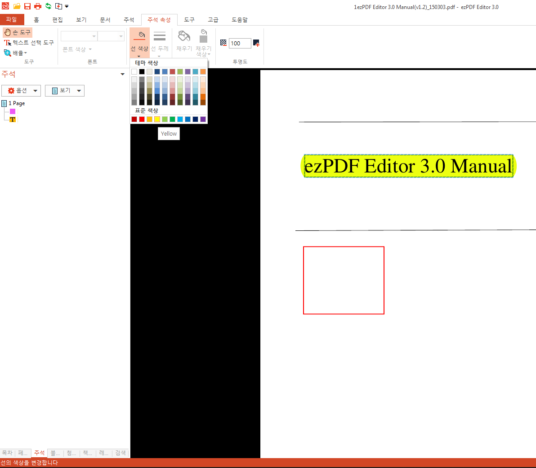Open the 폰트 색상 dropdown
The image size is (536, 468).
[x=77, y=49]
